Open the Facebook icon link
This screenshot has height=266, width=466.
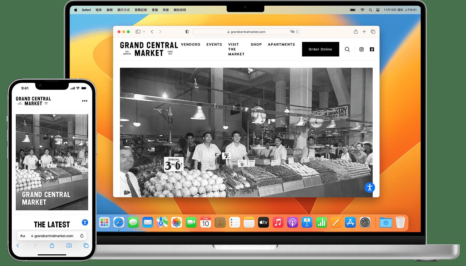(x=372, y=49)
